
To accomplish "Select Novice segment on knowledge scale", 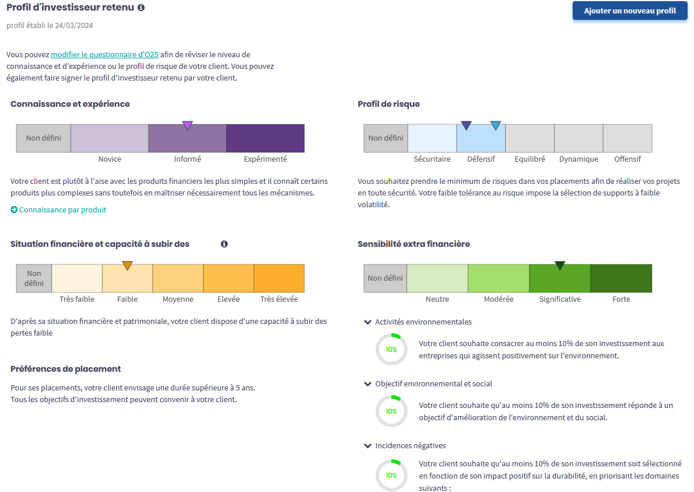I will (110, 138).
